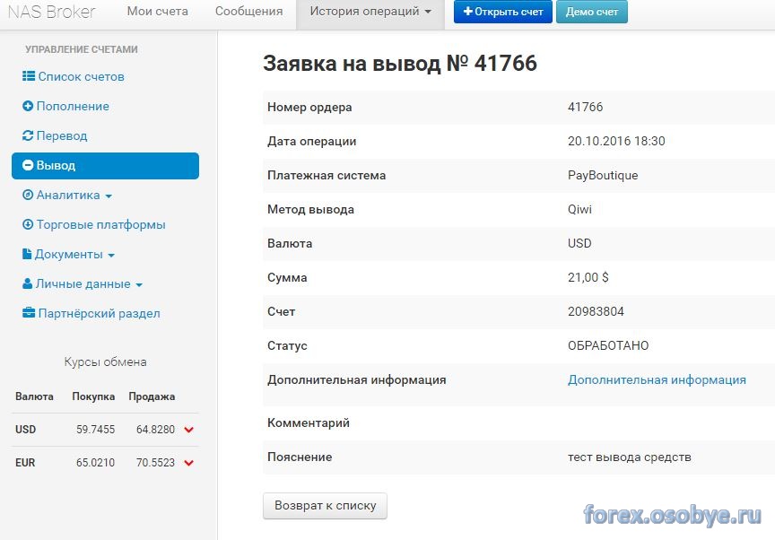
Task: Click the red down arrow in USD row
Action: pyautogui.click(x=188, y=430)
